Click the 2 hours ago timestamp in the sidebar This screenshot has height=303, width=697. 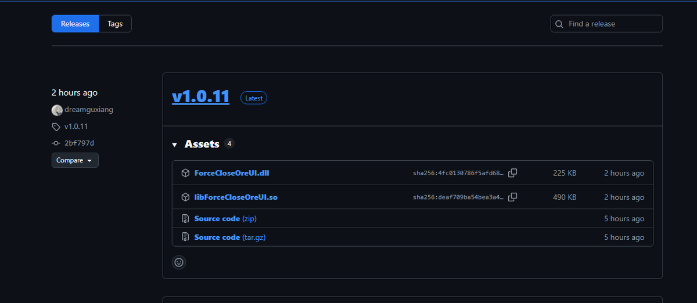(74, 93)
